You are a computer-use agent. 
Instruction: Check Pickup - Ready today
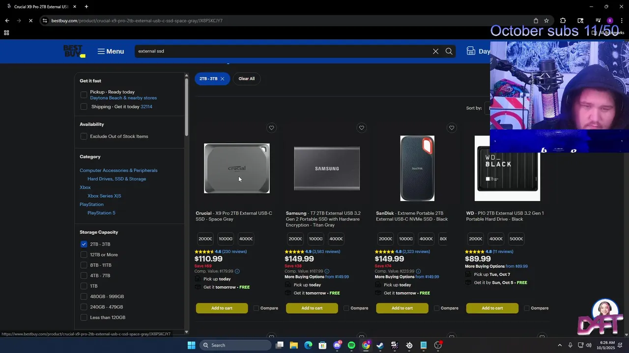click(x=84, y=95)
